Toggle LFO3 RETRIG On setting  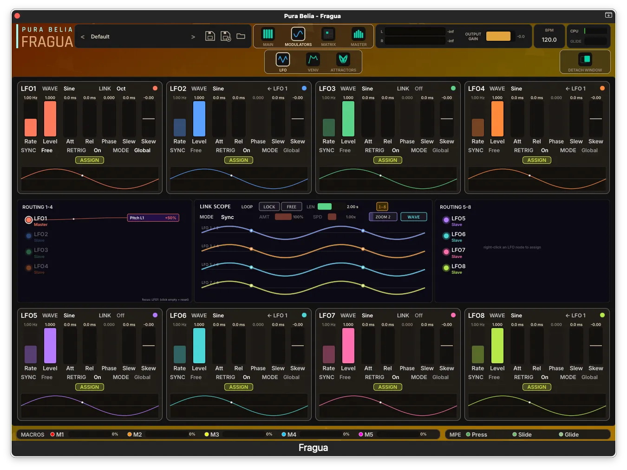coord(396,150)
